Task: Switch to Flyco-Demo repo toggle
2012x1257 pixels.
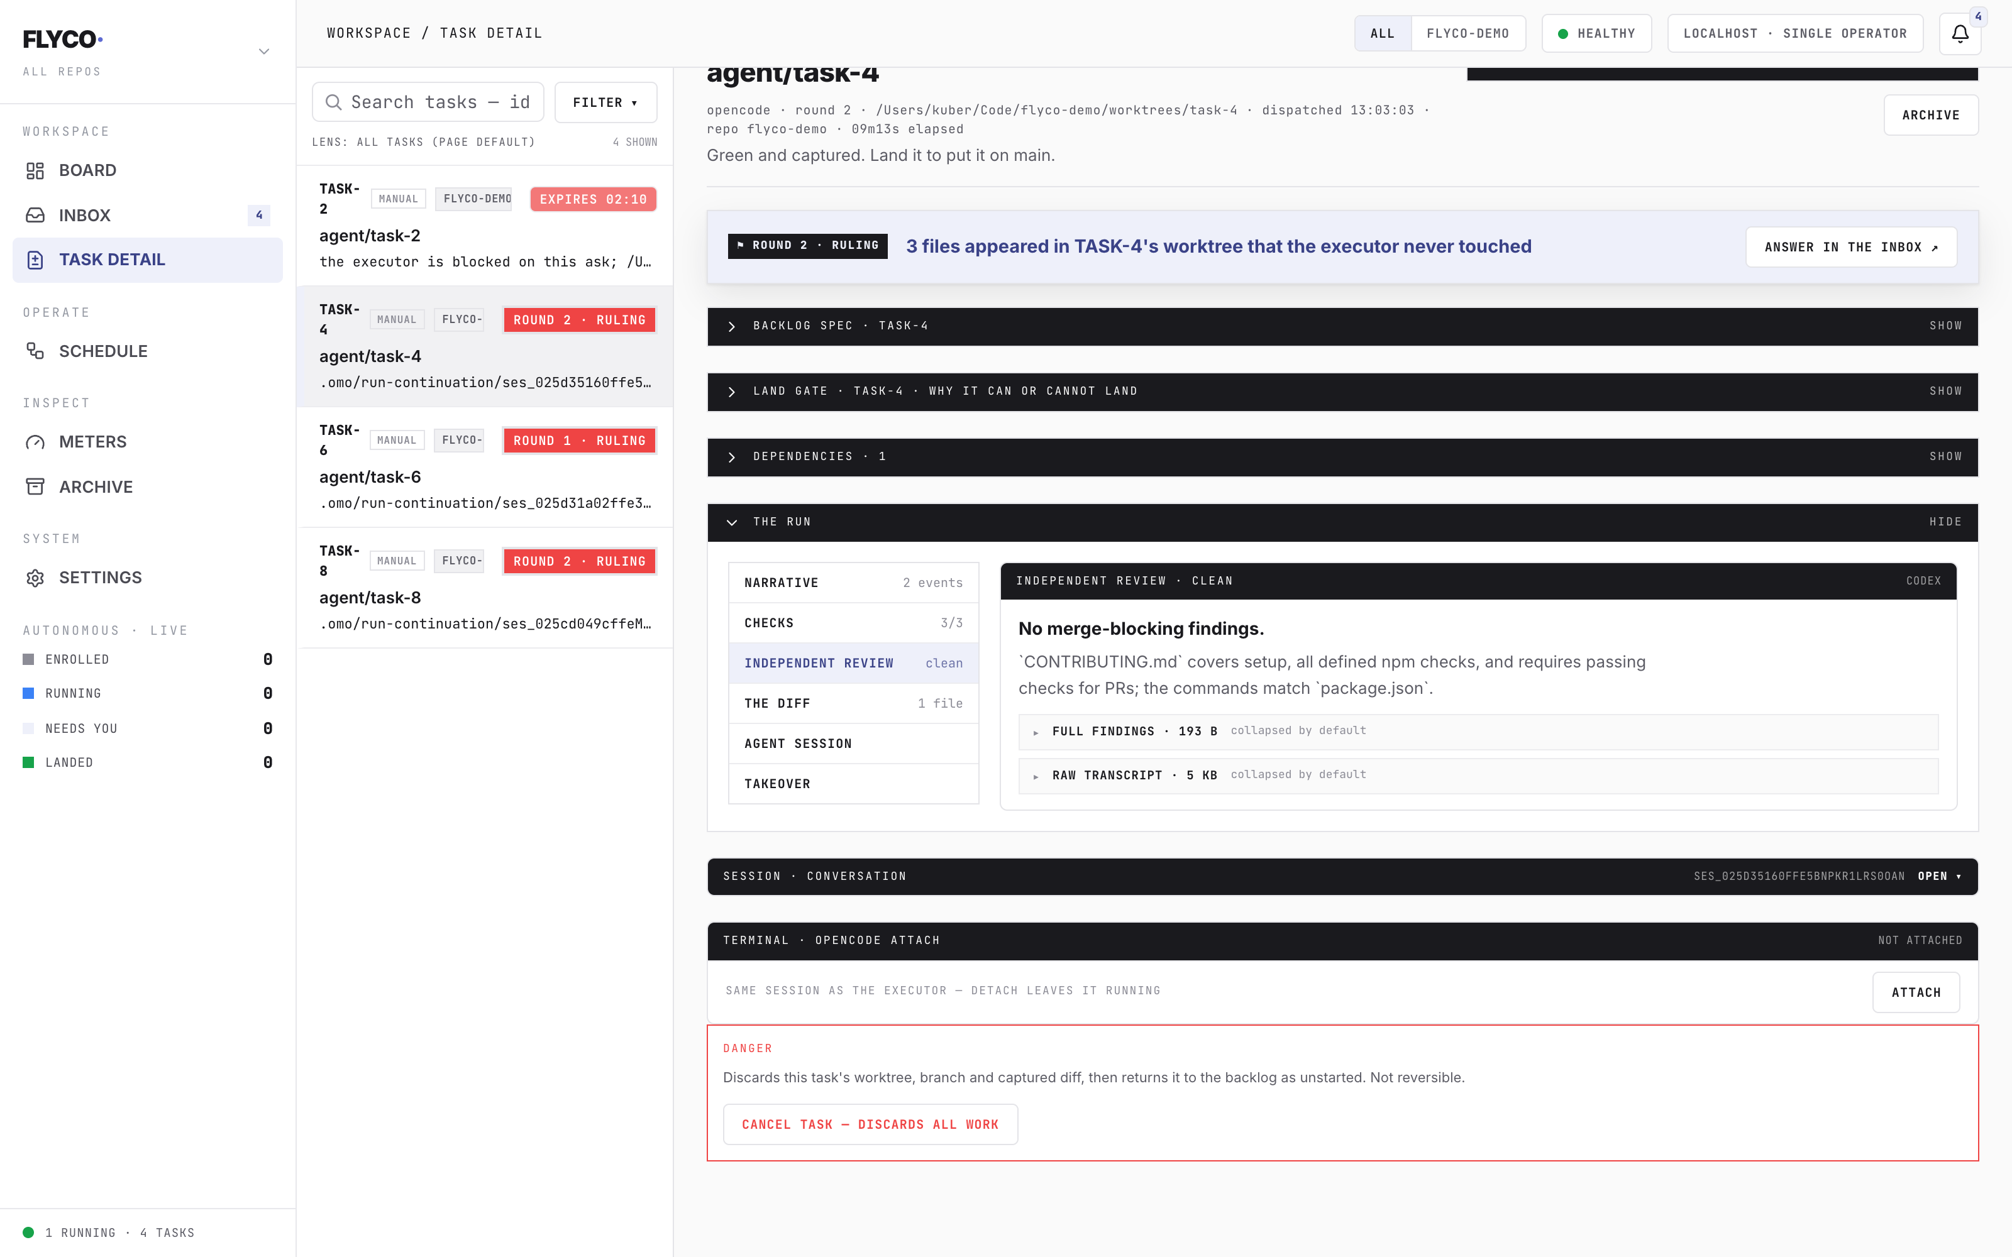Action: click(1468, 33)
